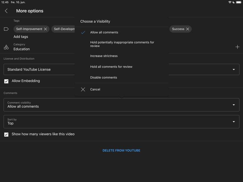243x182 pixels.
Task: Click the checkmark beside Allow all comments
Action: (83, 32)
